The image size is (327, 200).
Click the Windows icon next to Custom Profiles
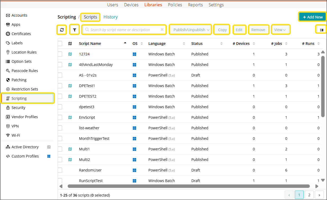pos(49,156)
